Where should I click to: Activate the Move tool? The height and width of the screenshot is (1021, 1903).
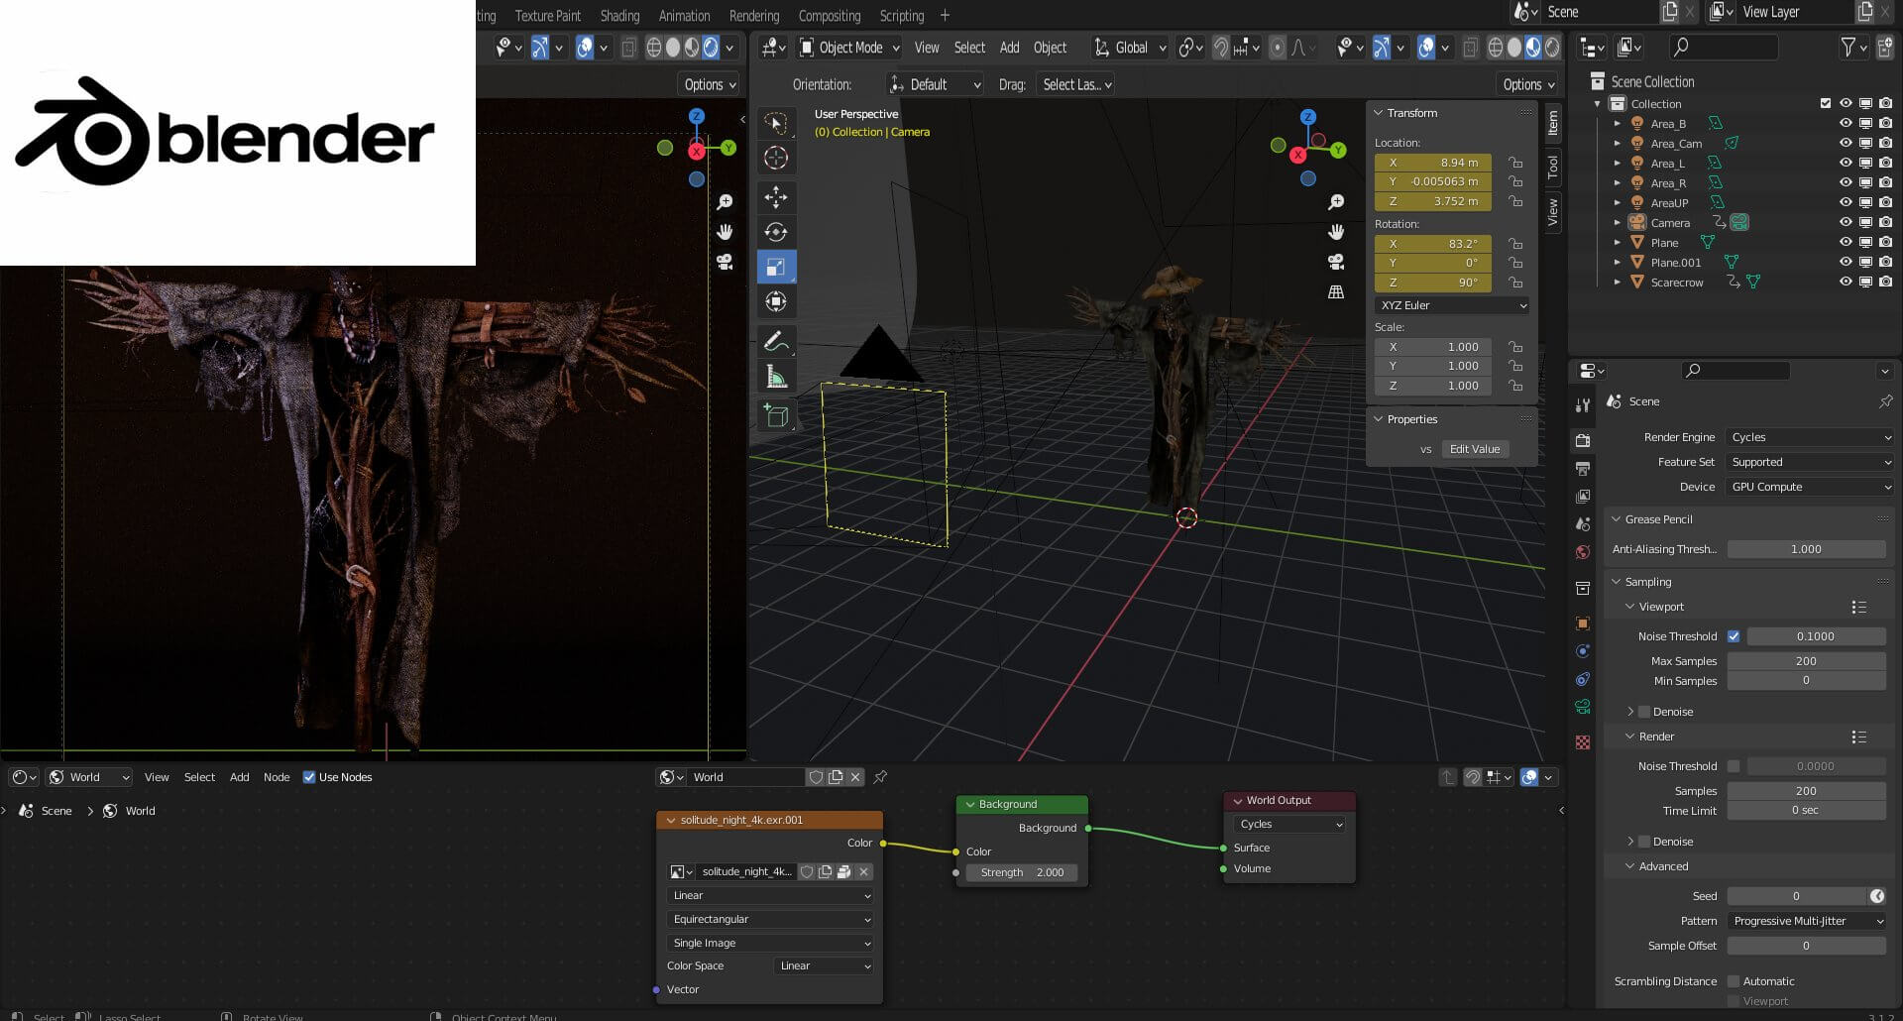(776, 197)
